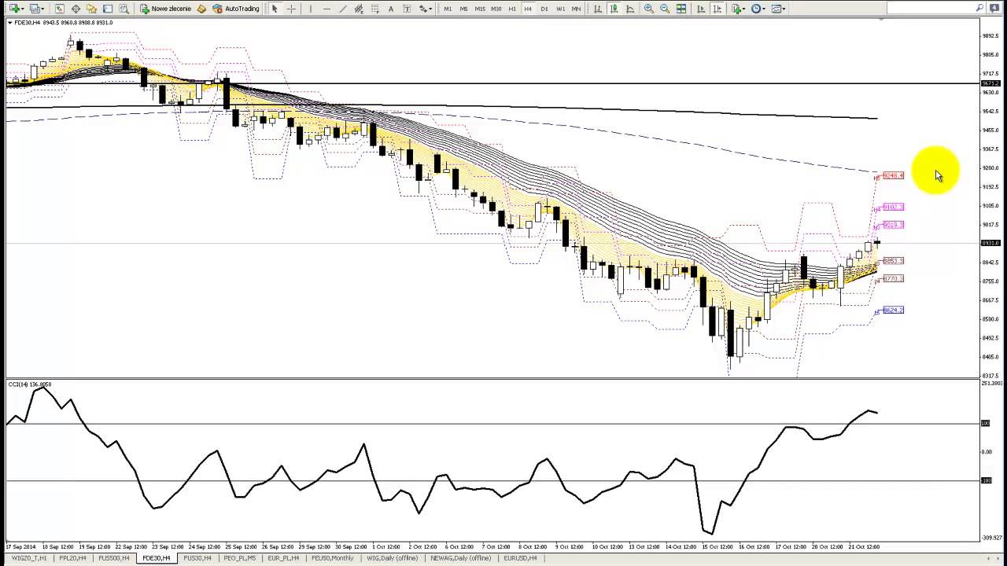Image resolution: width=1007 pixels, height=566 pixels.
Task: Show the Data Window panel
Action: point(76,9)
